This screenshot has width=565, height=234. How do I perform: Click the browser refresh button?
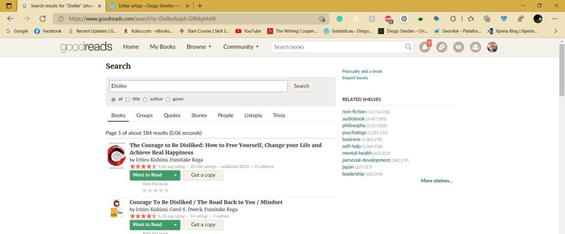point(42,18)
